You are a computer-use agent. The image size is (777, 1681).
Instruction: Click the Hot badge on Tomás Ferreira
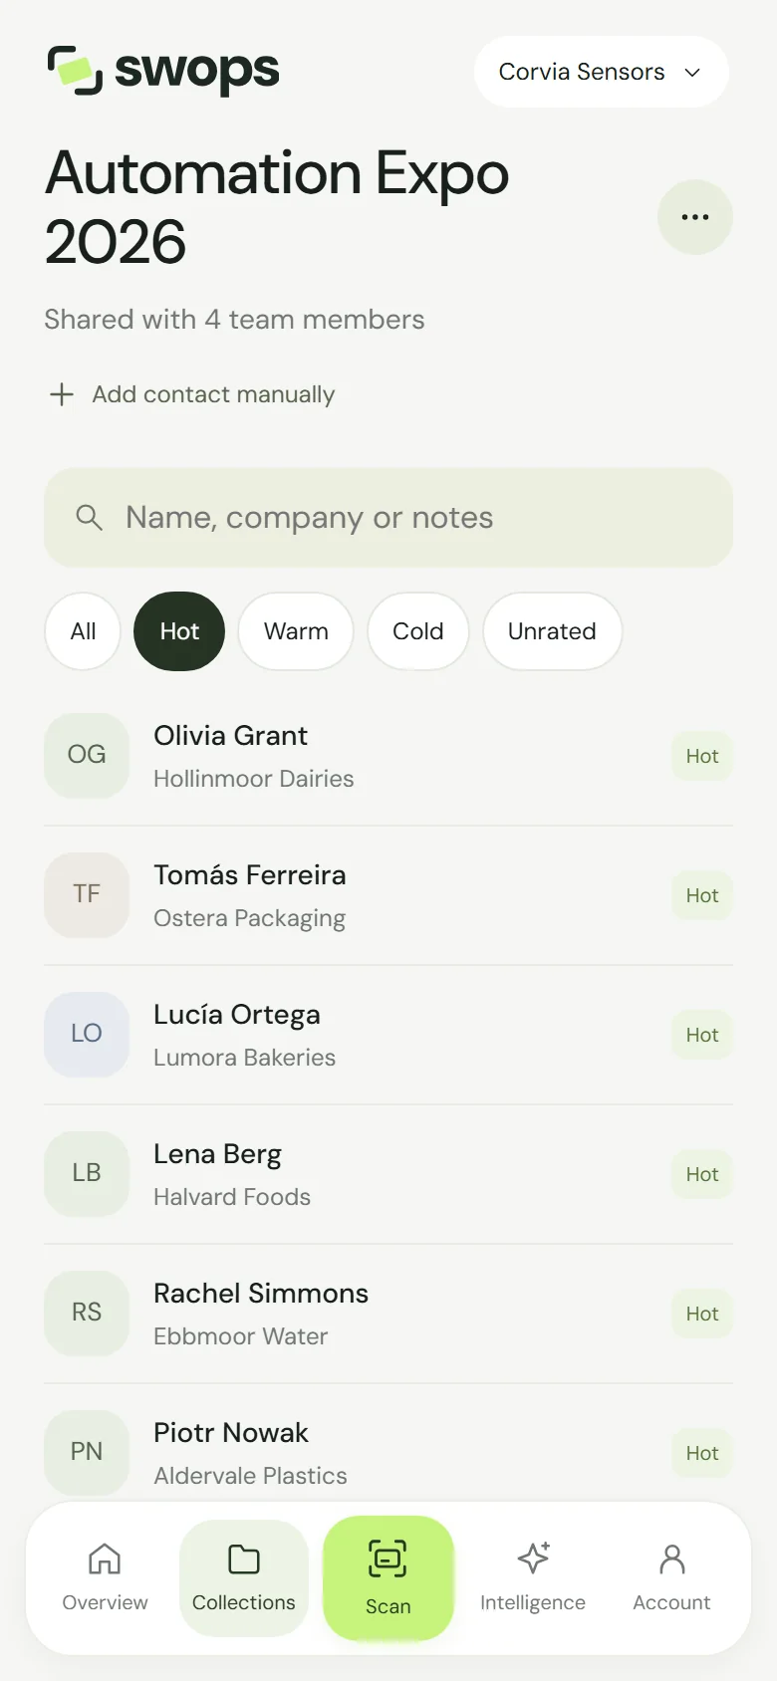point(702,895)
